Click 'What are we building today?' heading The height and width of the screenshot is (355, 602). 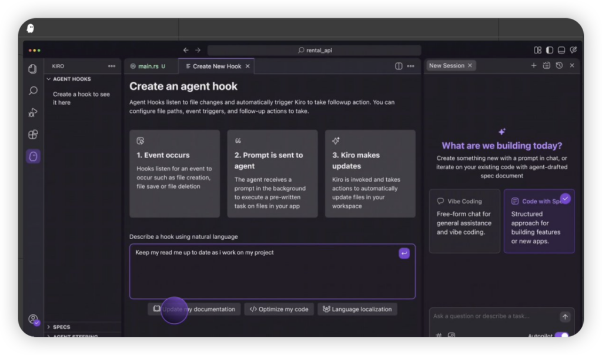[502, 145]
